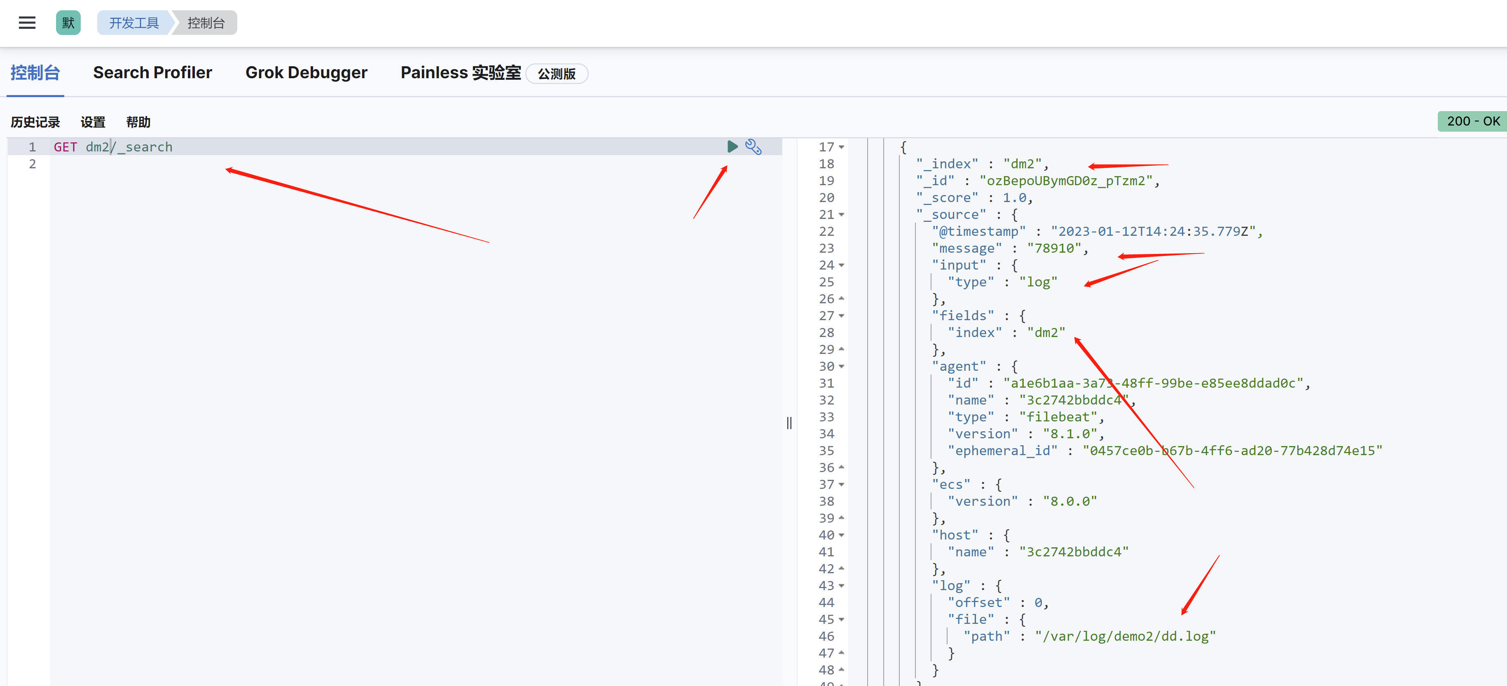1507x686 pixels.
Task: Open the hamburger navigation menu
Action: pyautogui.click(x=27, y=23)
